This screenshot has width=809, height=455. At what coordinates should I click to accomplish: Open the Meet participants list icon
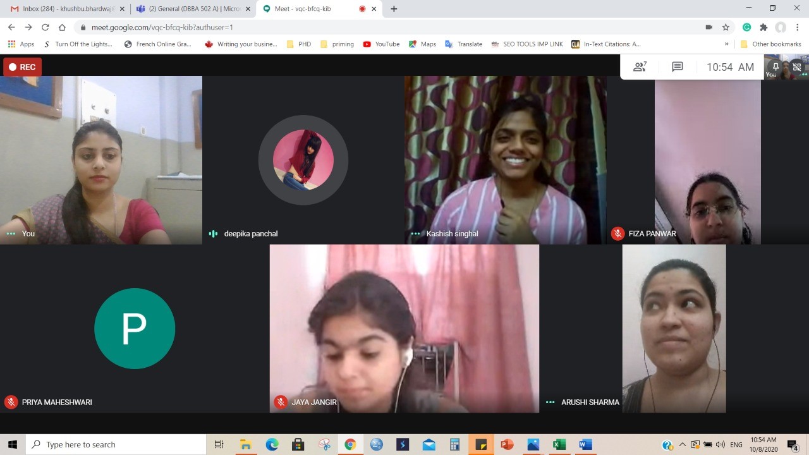(640, 67)
